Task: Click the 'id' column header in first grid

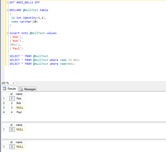Action: coord(11,94)
